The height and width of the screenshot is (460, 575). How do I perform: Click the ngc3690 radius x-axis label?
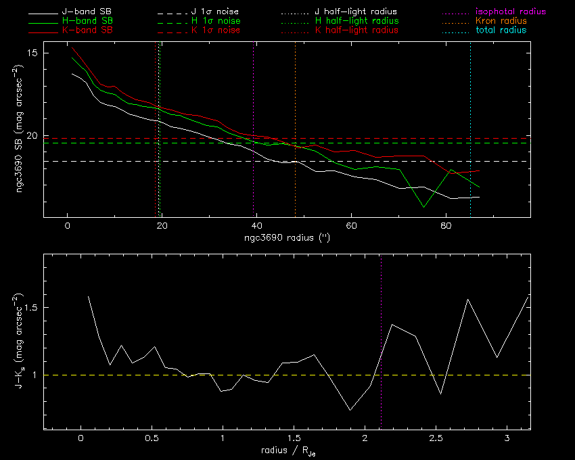coord(287,238)
